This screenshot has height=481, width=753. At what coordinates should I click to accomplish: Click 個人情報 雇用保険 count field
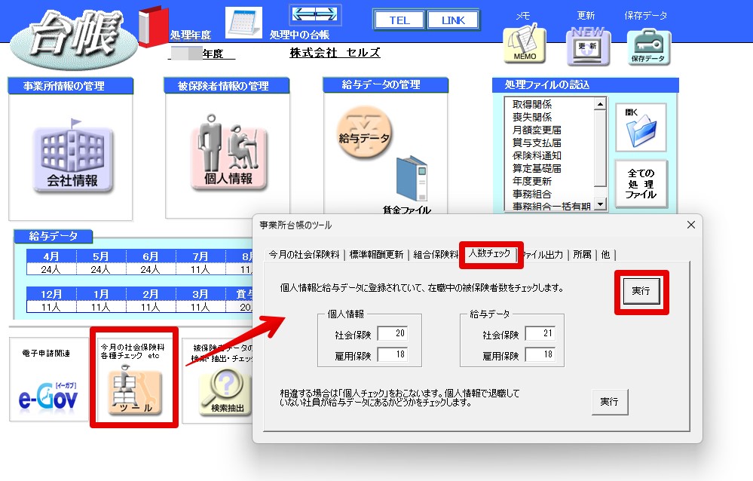(393, 354)
